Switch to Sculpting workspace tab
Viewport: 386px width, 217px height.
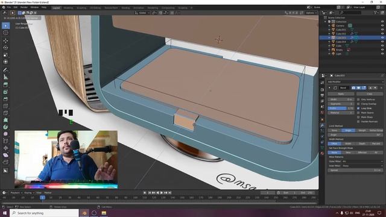tap(81, 8)
